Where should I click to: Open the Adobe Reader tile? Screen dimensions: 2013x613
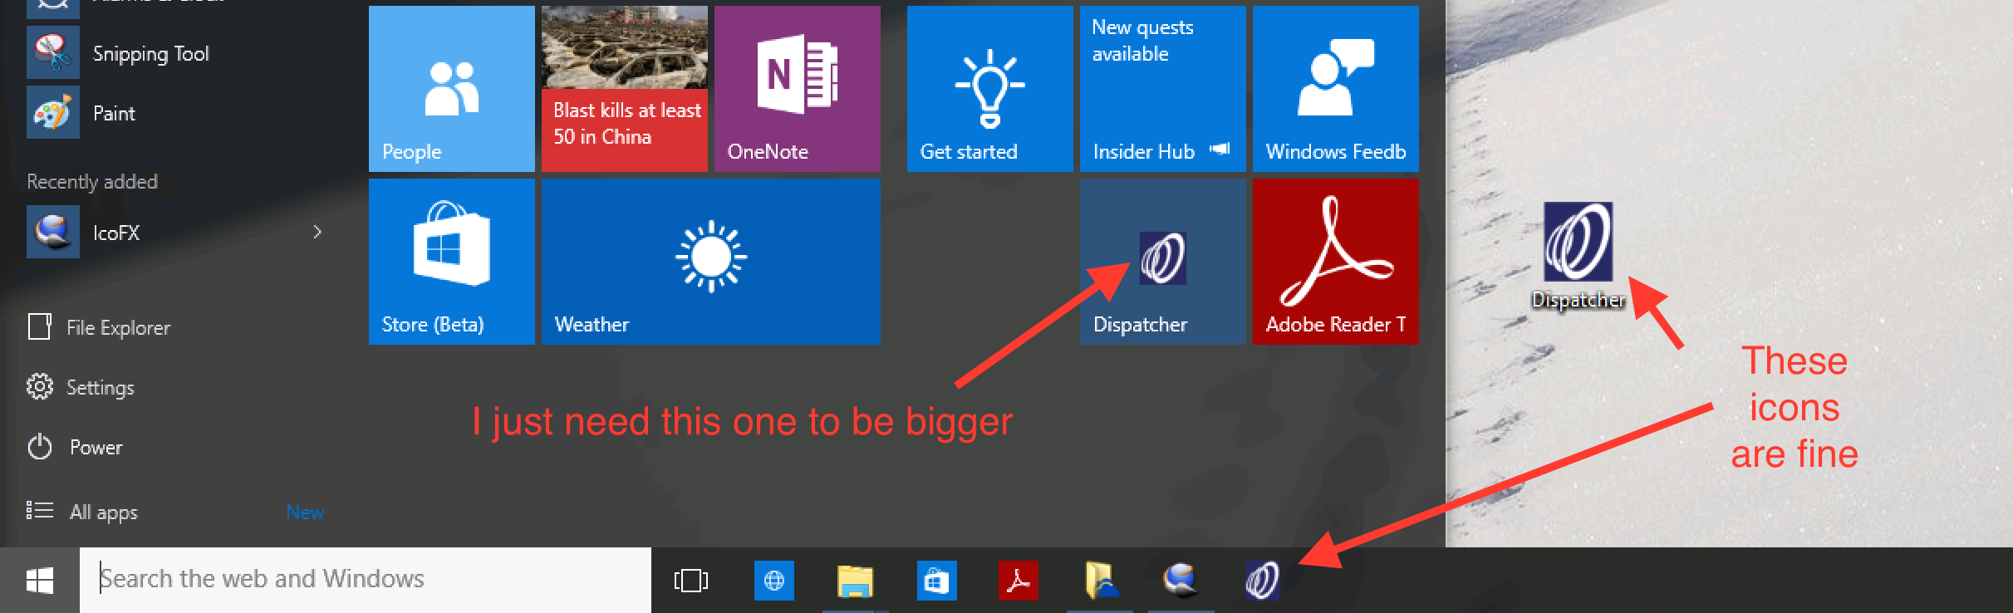point(1336,262)
